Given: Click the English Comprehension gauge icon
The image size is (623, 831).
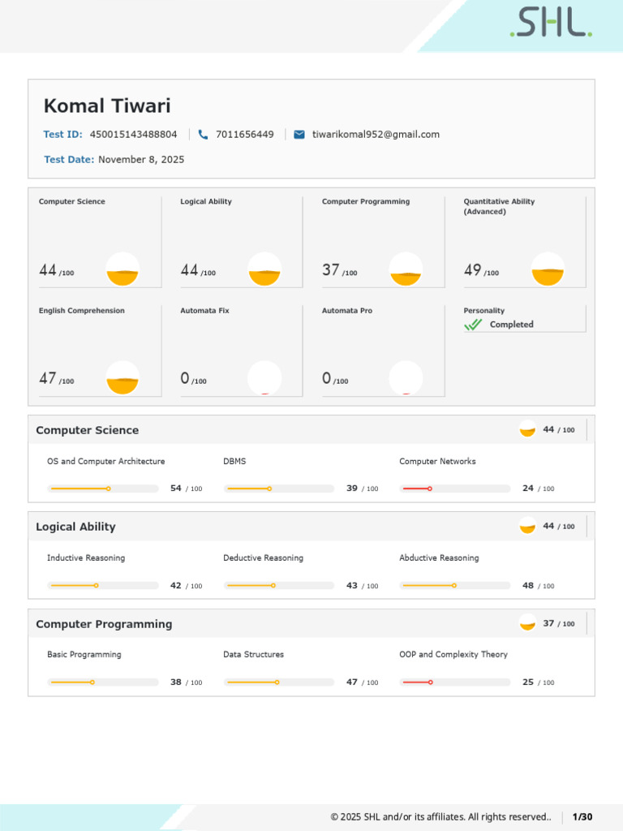Looking at the screenshot, I should [122, 378].
